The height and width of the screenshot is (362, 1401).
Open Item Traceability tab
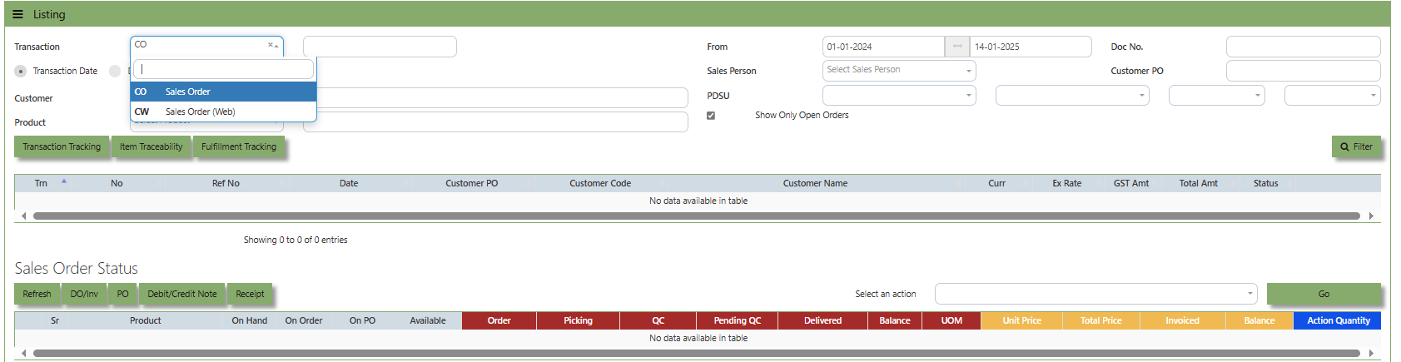click(151, 146)
